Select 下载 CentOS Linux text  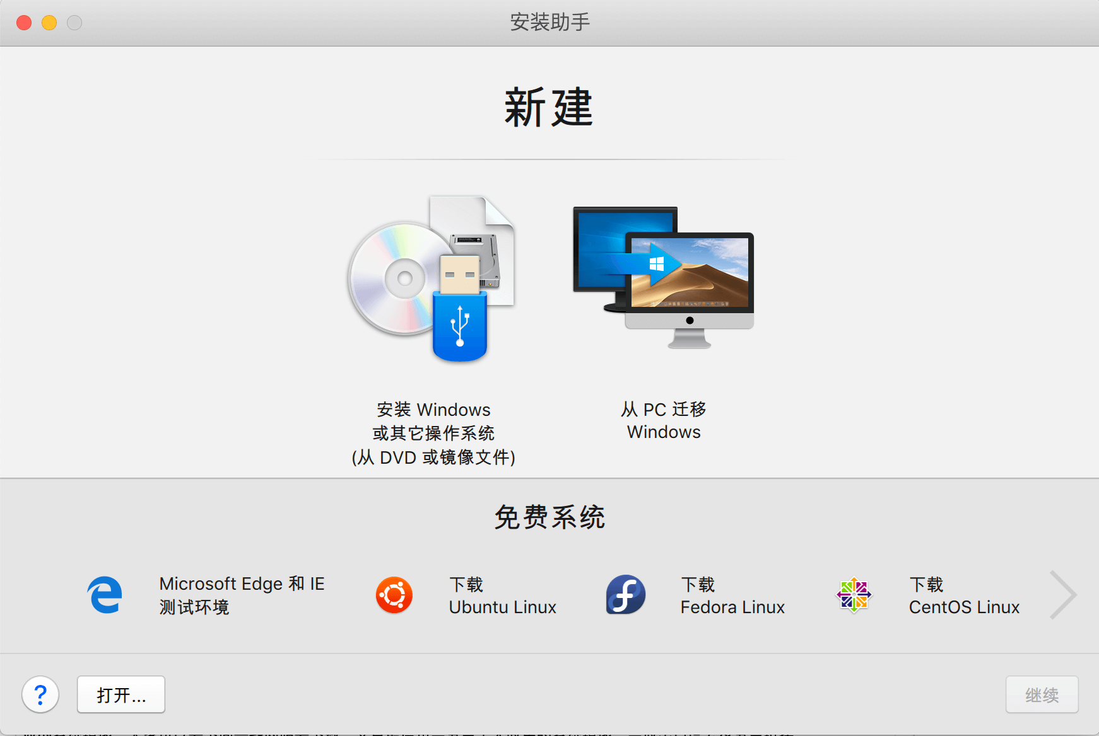tap(964, 595)
